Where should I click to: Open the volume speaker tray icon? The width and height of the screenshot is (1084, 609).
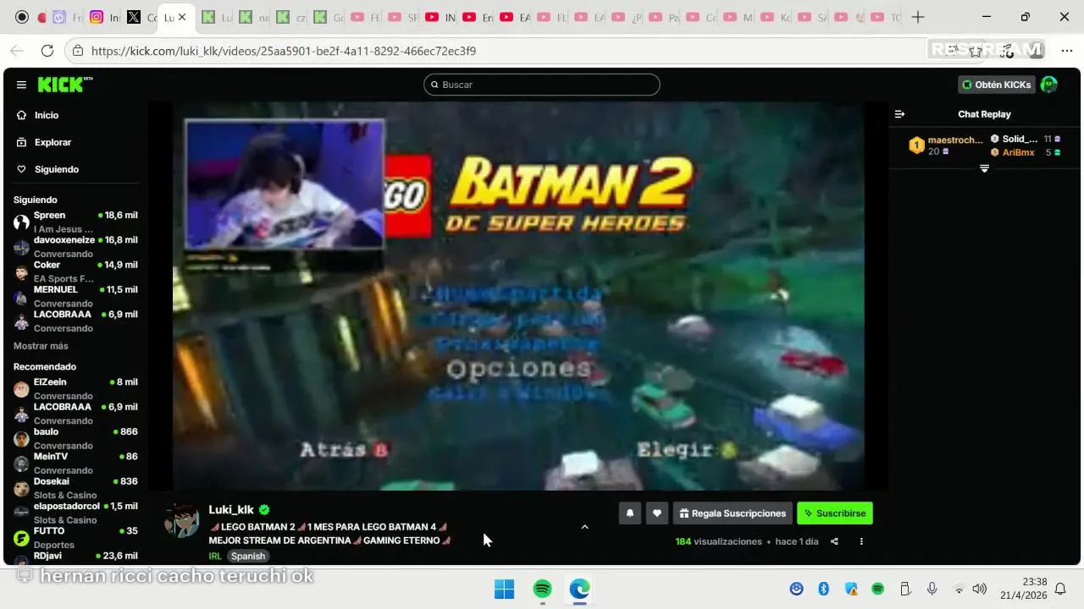point(979,589)
